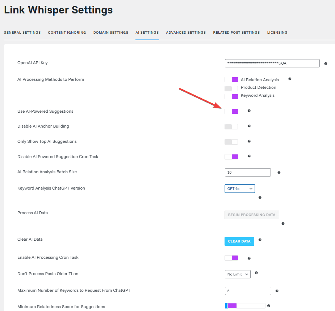Open the Content Ignoring tab
Screen dimensions: 335x311
(67, 33)
